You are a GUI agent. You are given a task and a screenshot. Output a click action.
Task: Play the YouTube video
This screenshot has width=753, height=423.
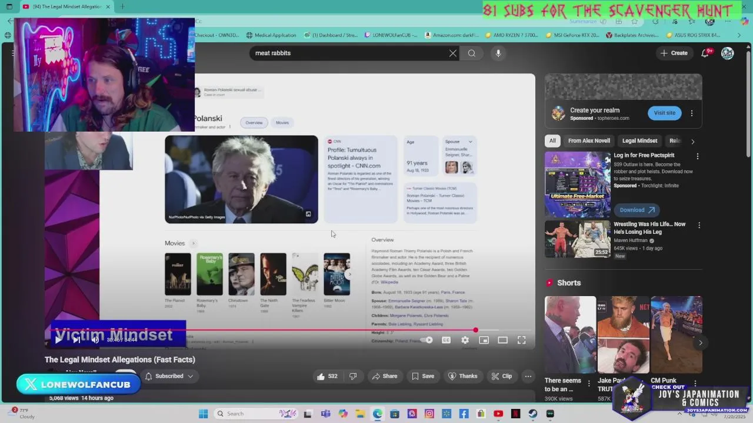click(58, 340)
